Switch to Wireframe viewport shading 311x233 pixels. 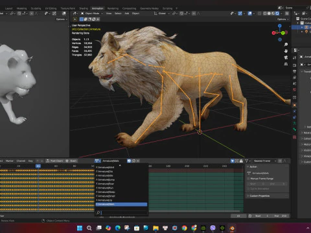coord(265,14)
